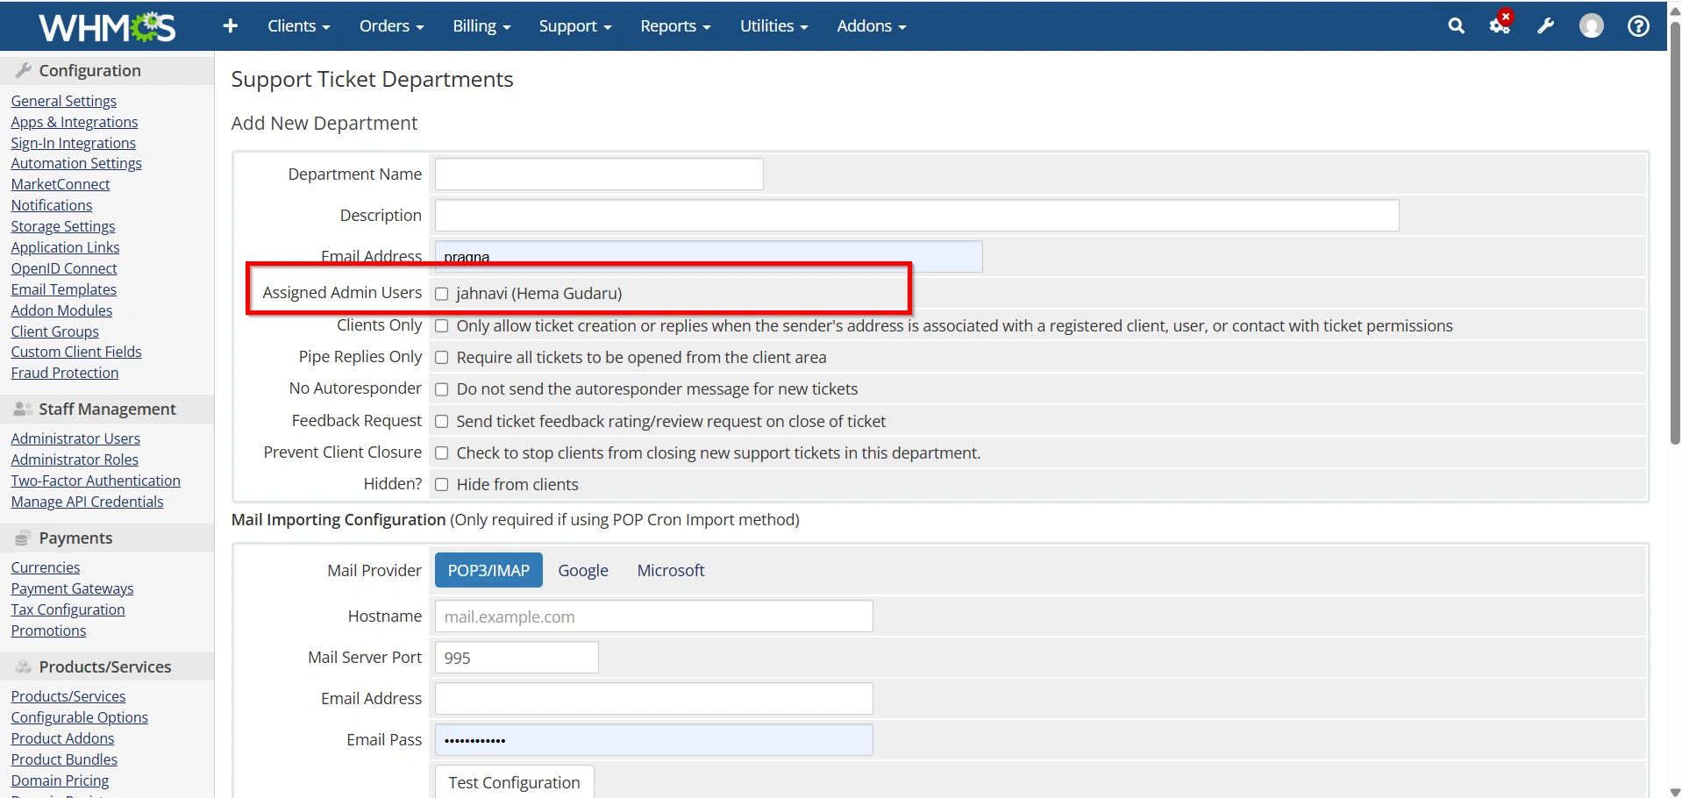Enable the Pipe Replies Only checkbox
Screen dimensions: 1682x798
tap(442, 358)
